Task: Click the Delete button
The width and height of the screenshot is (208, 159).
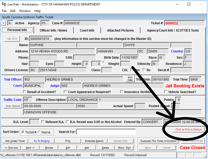Action: [106, 148]
